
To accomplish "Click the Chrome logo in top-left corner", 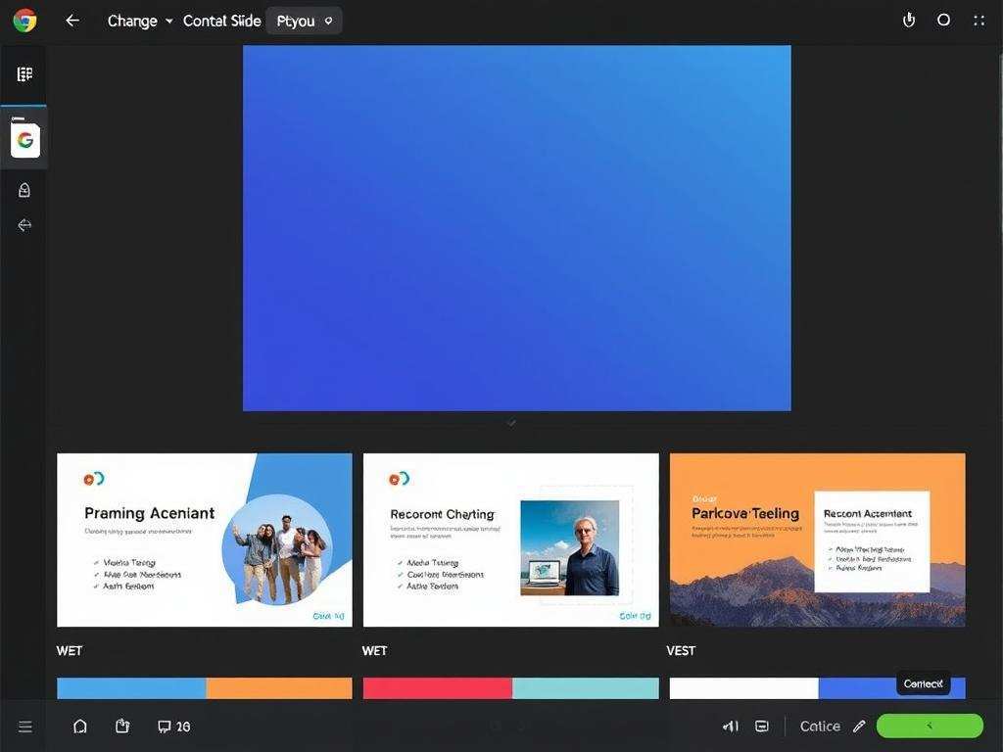I will point(24,21).
